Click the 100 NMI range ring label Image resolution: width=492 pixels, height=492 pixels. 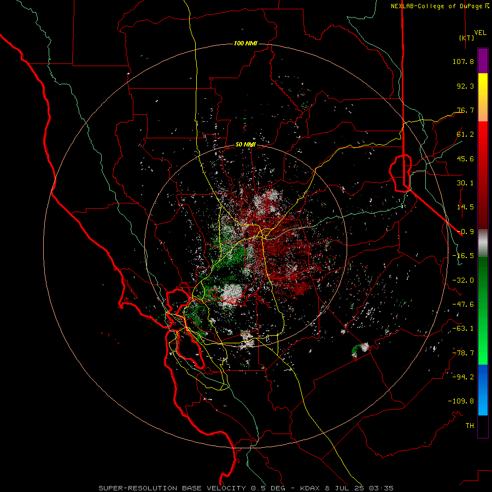tap(245, 43)
